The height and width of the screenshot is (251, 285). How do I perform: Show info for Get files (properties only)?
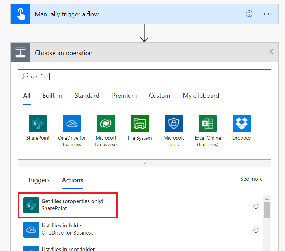tap(256, 206)
